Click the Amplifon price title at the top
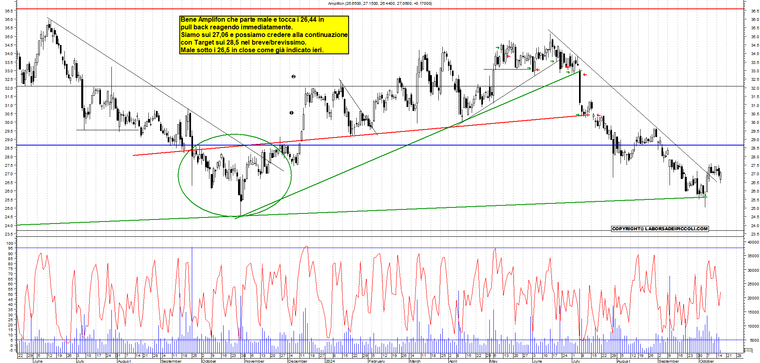 [x=380, y=3]
